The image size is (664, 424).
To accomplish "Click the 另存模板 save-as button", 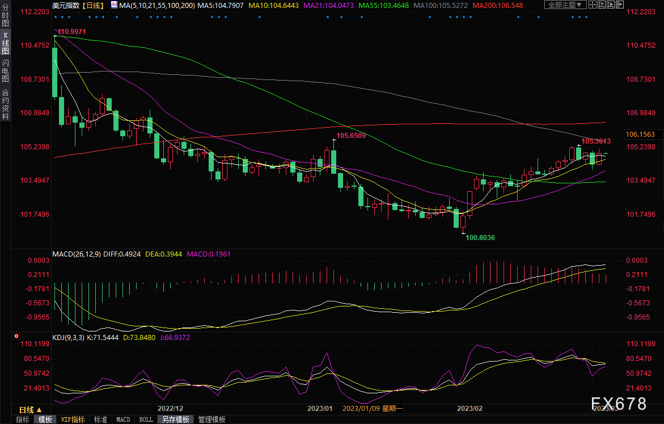I will [x=175, y=419].
